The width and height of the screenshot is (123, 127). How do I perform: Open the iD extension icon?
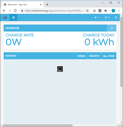[105, 11]
